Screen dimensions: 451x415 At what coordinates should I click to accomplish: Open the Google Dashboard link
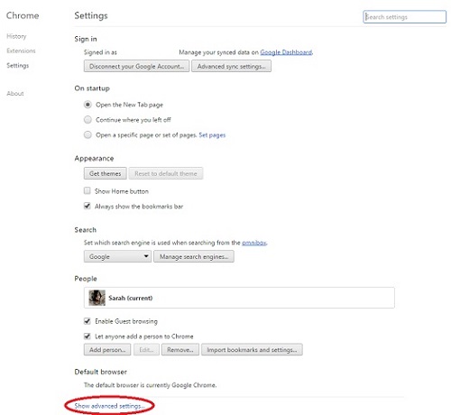(x=286, y=52)
